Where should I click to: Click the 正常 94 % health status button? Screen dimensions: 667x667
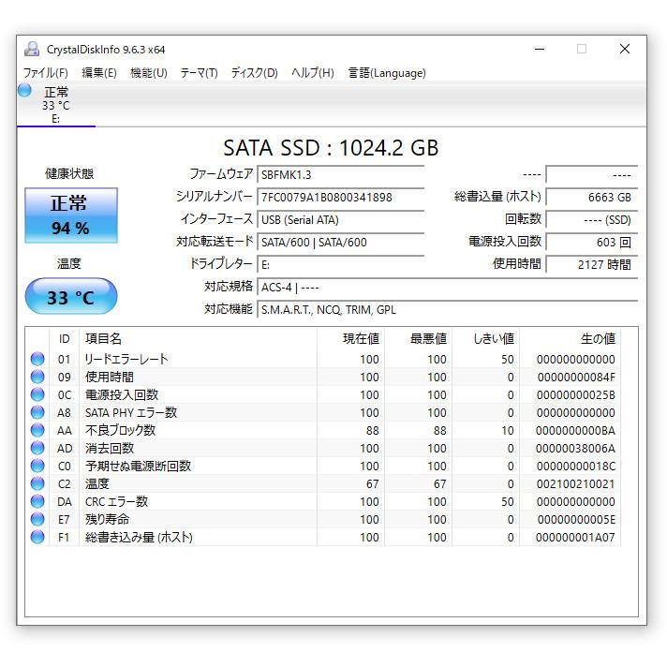(x=71, y=215)
